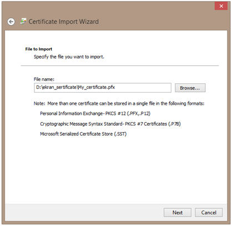Click the Certificate Import Wizard title icon
The image size is (233, 226).
click(23, 21)
